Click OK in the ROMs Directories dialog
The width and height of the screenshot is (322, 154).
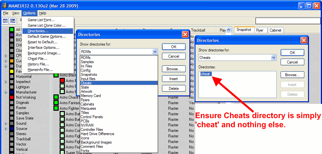174,47
